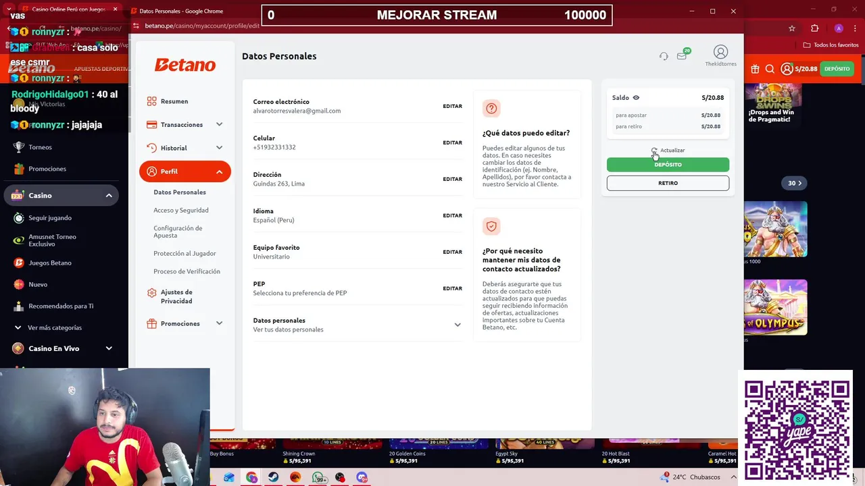Collapse the Casino section in left menu
This screenshot has height=486, width=865.
pyautogui.click(x=109, y=196)
